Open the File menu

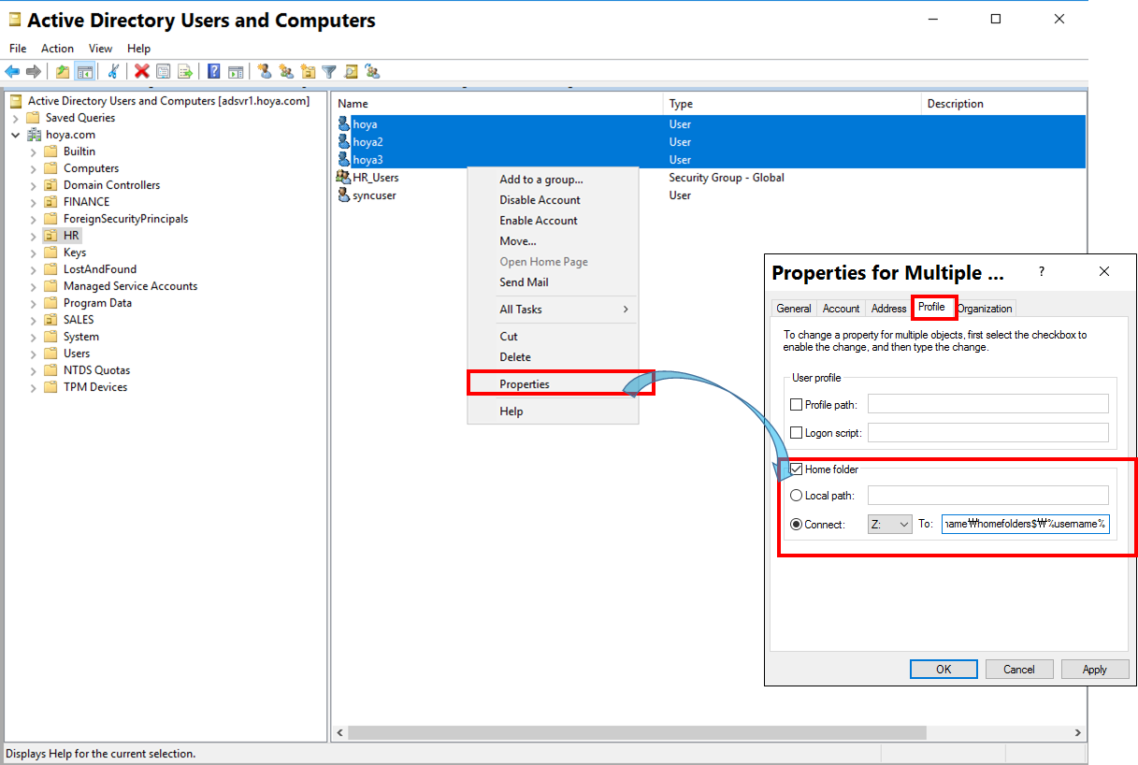18,49
